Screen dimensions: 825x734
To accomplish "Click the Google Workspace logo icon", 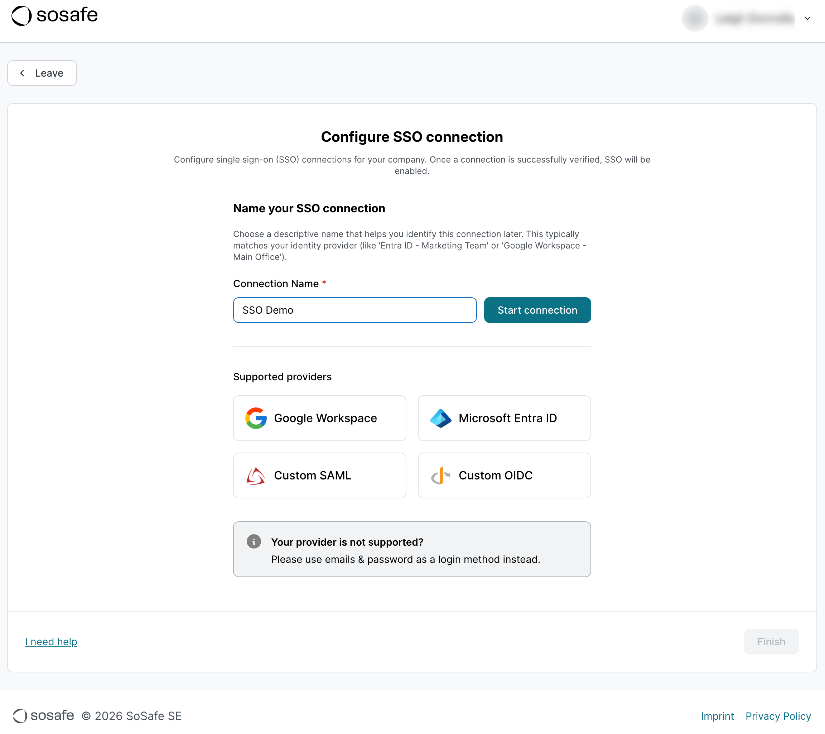I will (x=256, y=418).
